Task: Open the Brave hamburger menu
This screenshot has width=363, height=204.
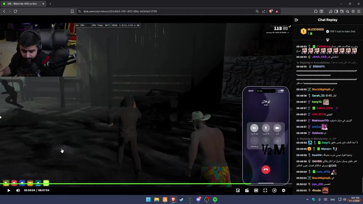Action: 359,11
